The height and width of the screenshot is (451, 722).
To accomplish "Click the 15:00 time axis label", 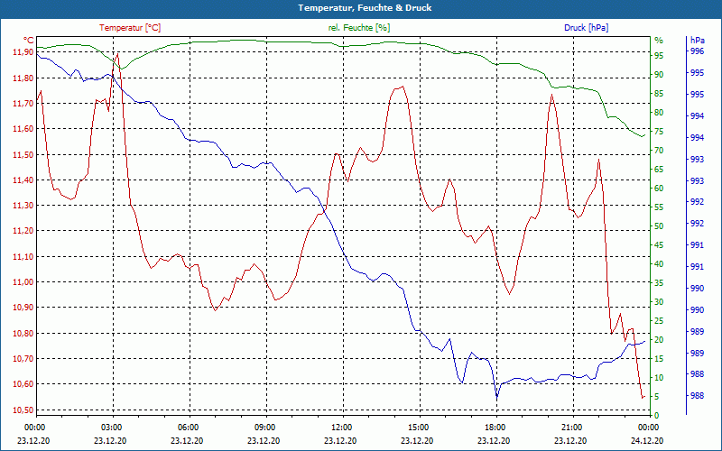I will pos(417,428).
